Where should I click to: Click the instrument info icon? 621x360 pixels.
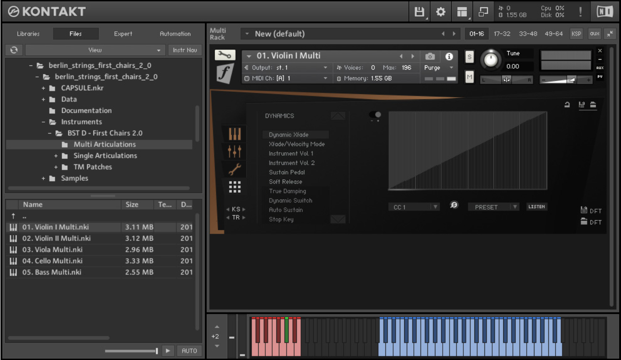click(x=449, y=56)
